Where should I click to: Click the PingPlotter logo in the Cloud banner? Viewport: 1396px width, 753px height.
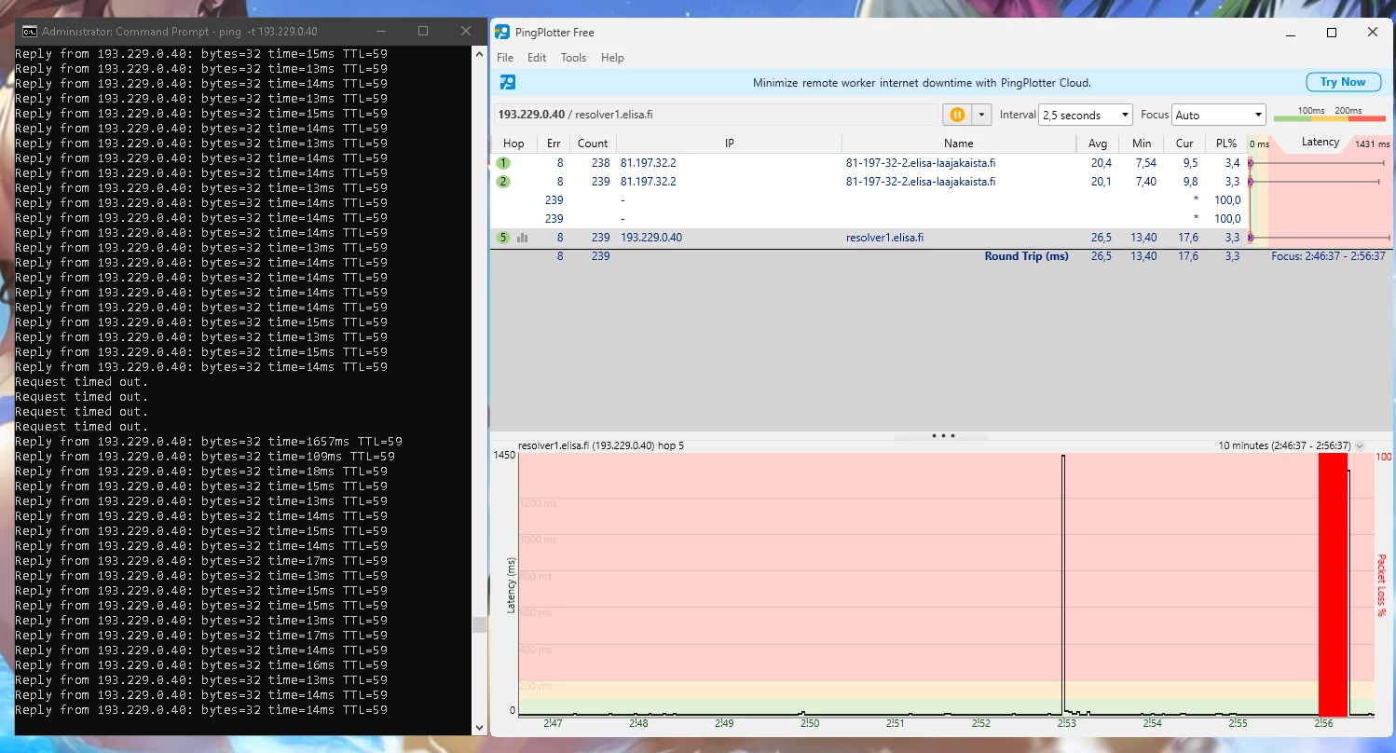[508, 82]
